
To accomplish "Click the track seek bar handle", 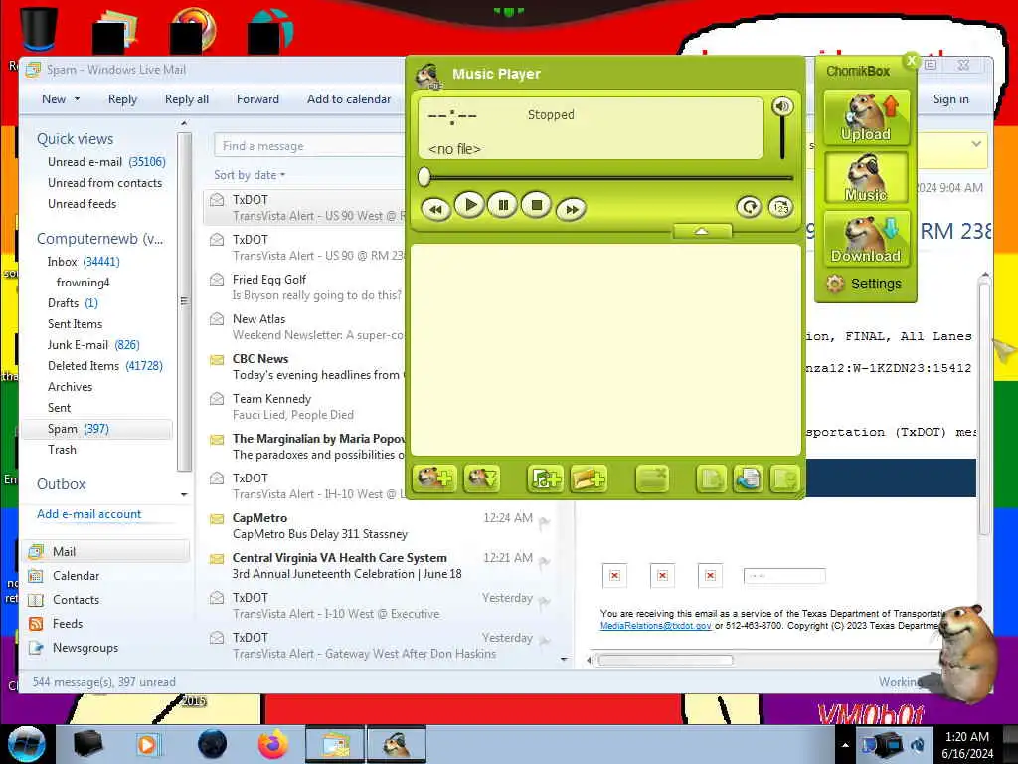I will [424, 176].
